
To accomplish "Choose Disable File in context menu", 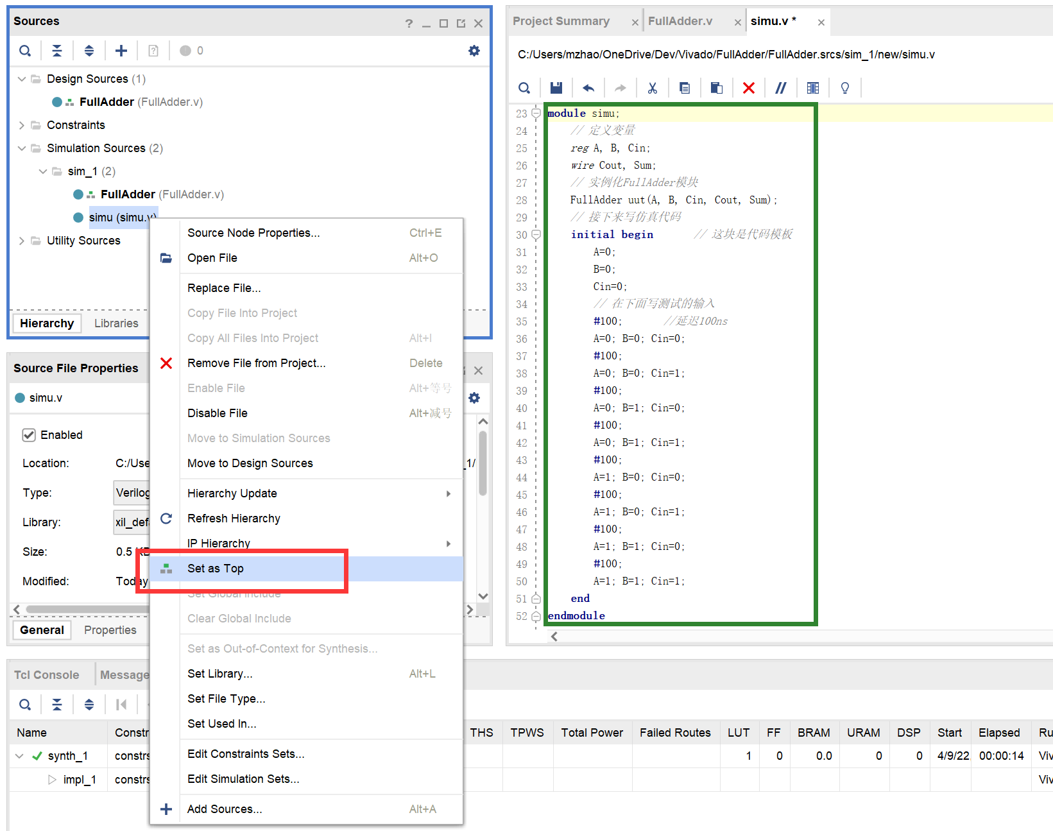I will click(x=218, y=413).
